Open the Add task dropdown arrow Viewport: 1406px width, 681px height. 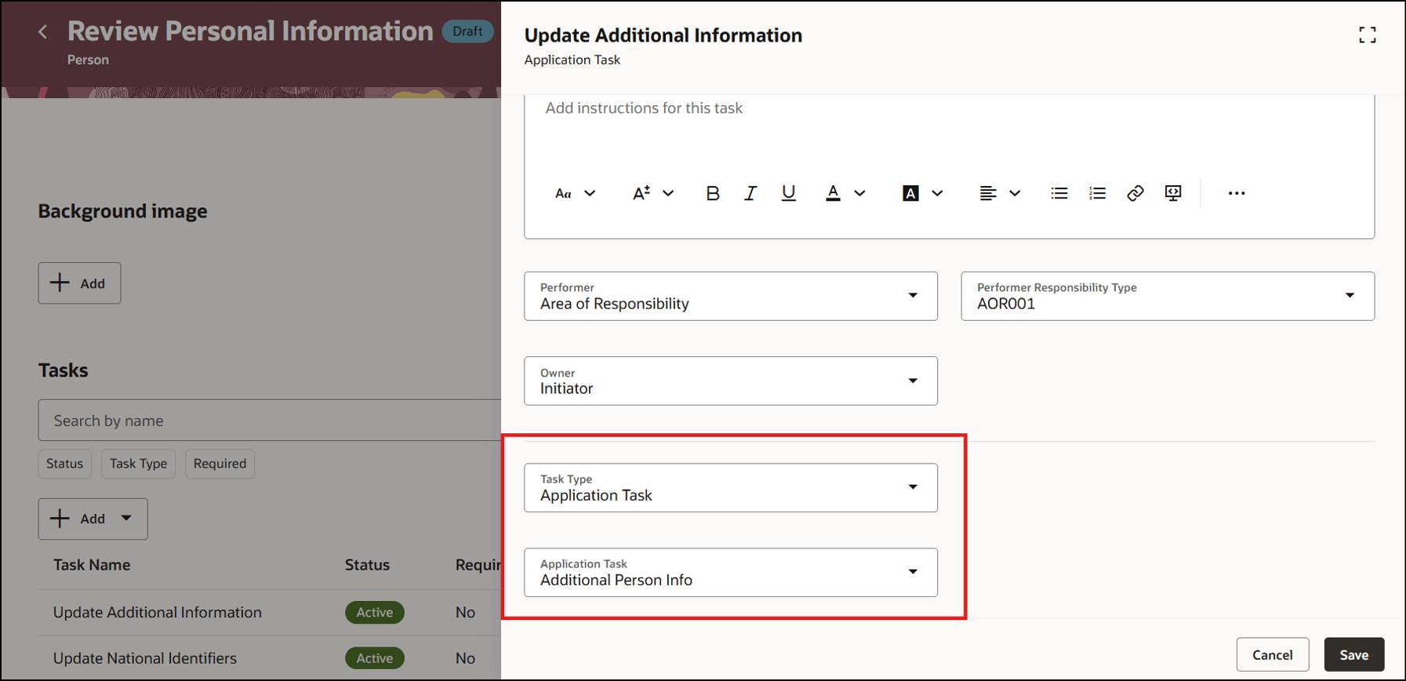pos(126,519)
